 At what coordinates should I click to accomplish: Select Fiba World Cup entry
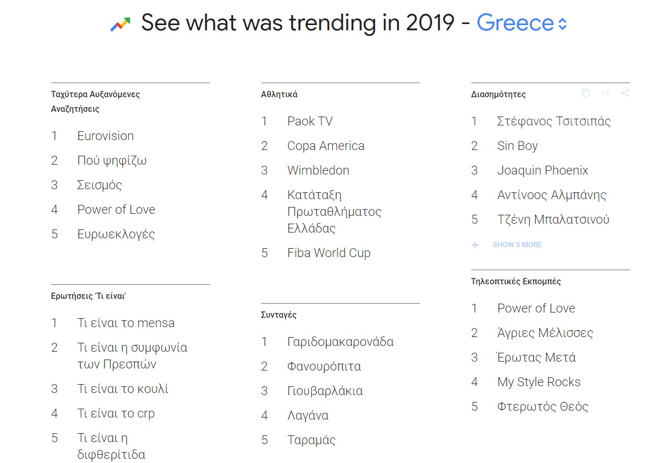pos(329,253)
